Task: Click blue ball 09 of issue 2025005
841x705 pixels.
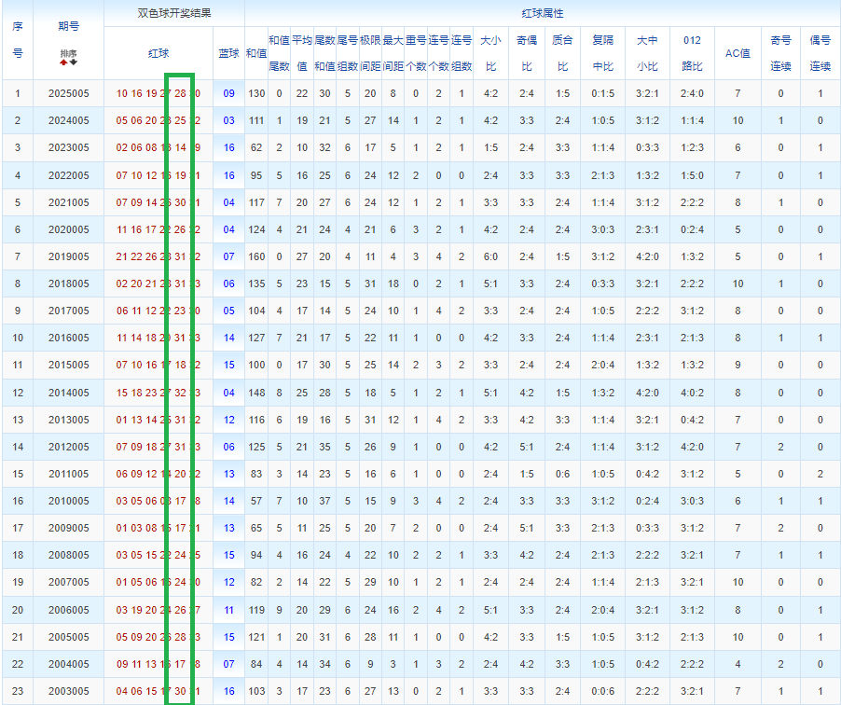Action: point(228,94)
